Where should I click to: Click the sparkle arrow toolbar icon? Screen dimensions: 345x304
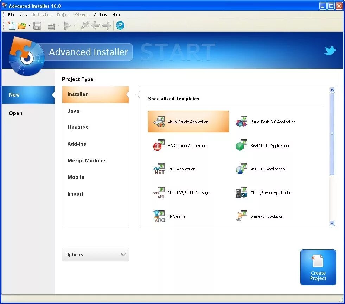tap(84, 26)
